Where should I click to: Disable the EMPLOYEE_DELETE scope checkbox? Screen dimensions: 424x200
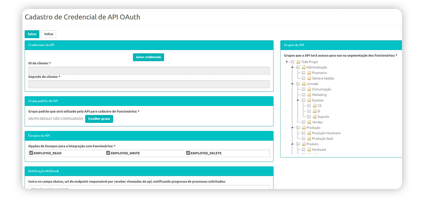click(188, 153)
